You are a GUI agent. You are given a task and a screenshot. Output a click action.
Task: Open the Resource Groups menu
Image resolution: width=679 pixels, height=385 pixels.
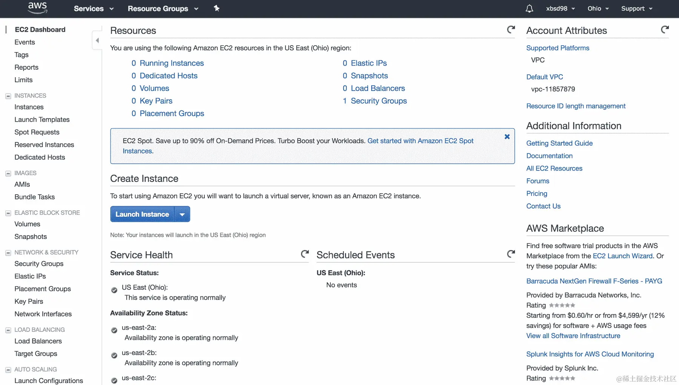163,9
